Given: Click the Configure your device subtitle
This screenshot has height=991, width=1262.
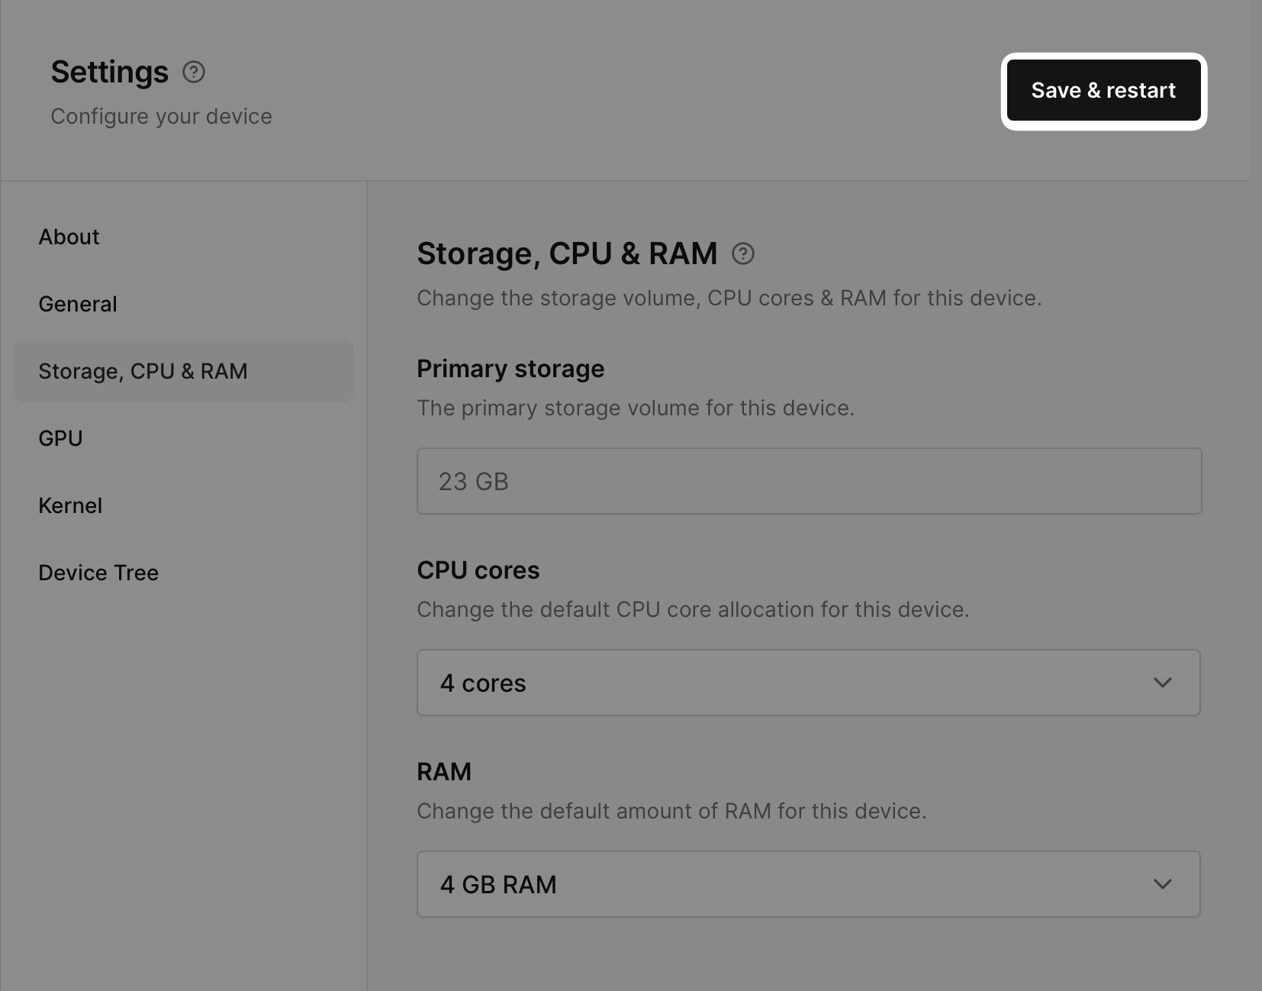Looking at the screenshot, I should pos(161,116).
